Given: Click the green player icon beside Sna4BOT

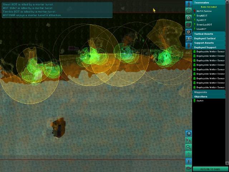Looking at the screenshot, I should click(x=195, y=15).
